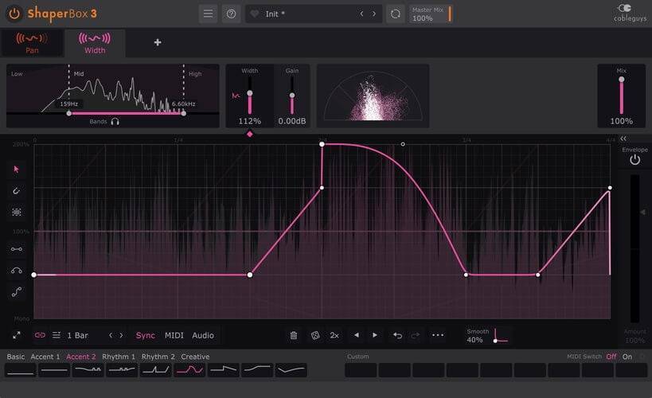Click the curve node at graph top

322,144
